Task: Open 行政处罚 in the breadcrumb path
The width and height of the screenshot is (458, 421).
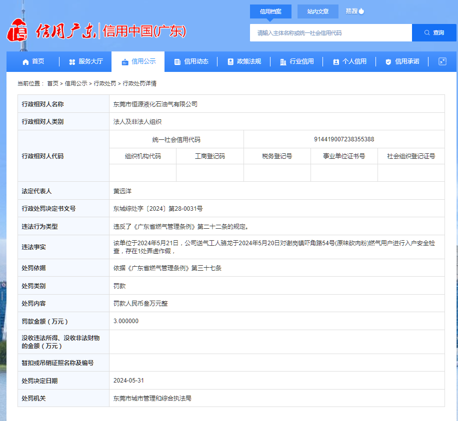Action: pyautogui.click(x=105, y=83)
